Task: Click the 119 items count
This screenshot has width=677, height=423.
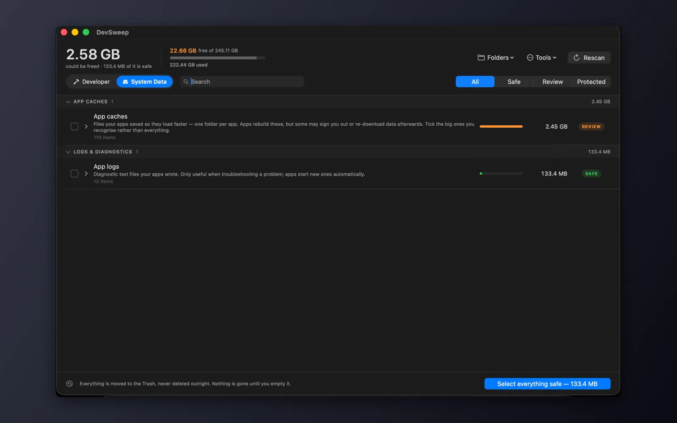Action: (x=105, y=137)
